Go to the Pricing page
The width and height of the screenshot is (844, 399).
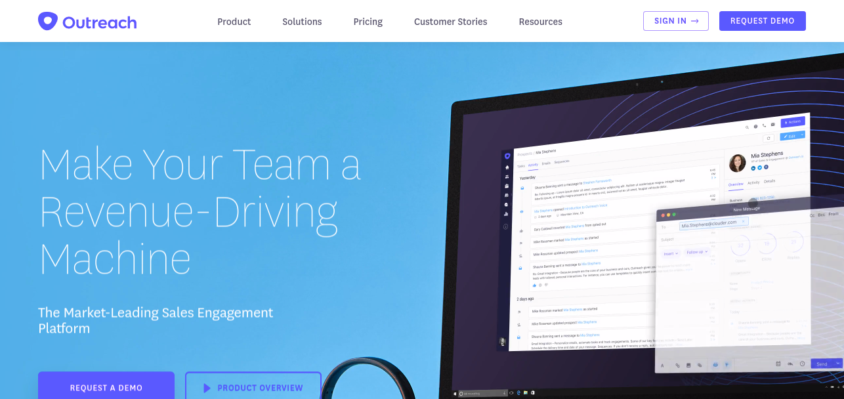[368, 22]
